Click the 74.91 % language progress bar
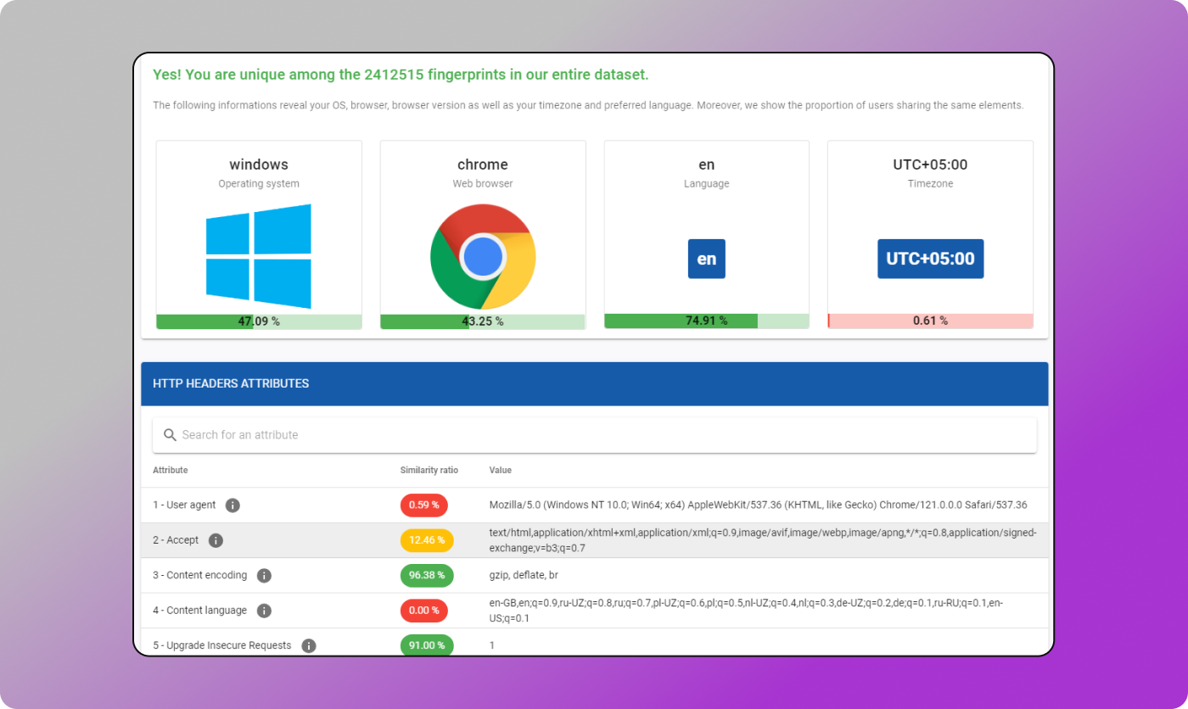Viewport: 1188px width, 709px height. click(706, 321)
